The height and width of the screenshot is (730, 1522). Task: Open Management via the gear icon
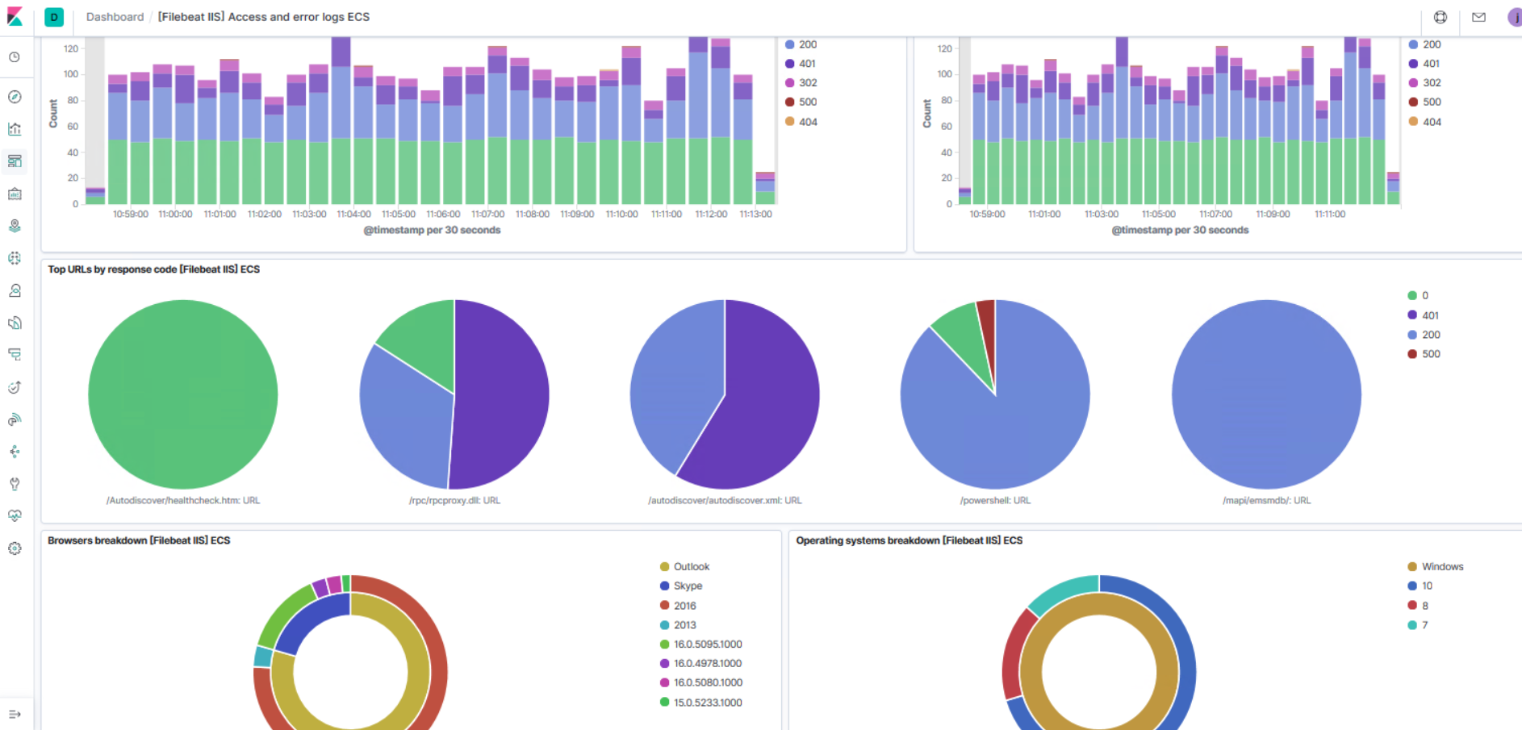[x=15, y=549]
